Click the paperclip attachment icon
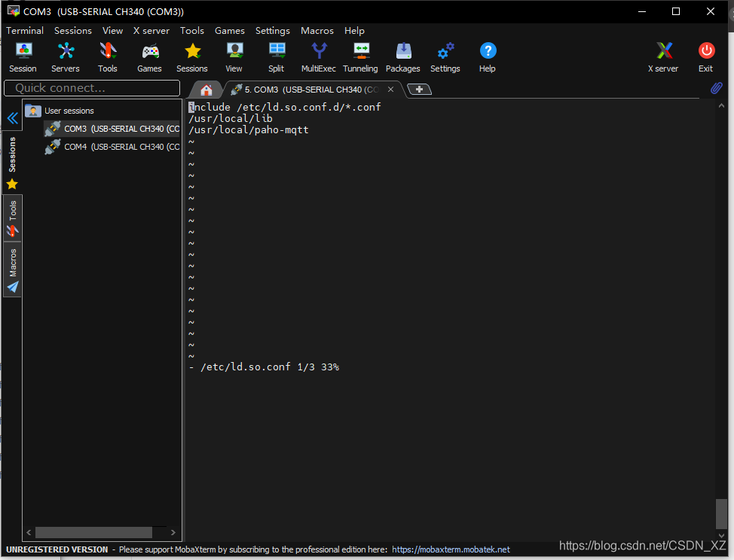The height and width of the screenshot is (560, 734). (x=716, y=88)
